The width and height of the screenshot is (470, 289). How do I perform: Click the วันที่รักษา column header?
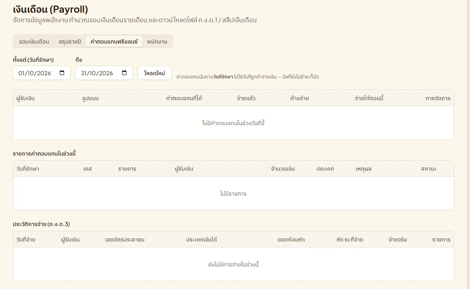[27, 169]
